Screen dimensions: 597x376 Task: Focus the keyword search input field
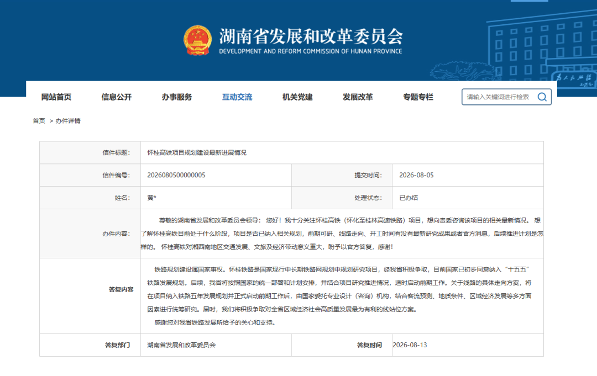(x=506, y=97)
